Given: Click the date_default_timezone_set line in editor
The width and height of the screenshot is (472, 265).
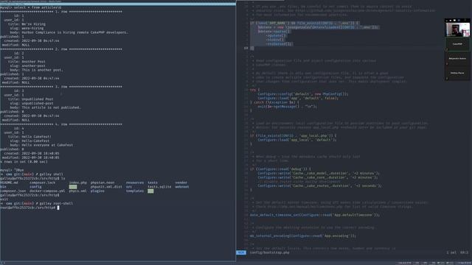Looking at the screenshot, I should tap(315, 215).
